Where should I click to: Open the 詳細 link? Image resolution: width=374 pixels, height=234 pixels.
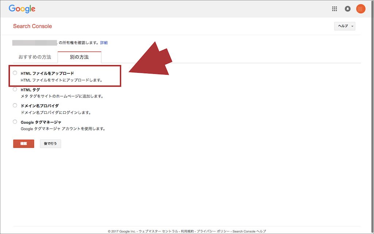(x=104, y=43)
